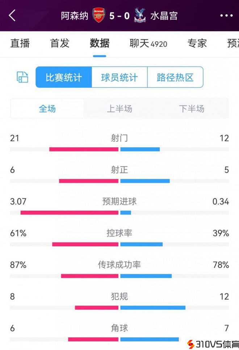Tap the Crystal Palace club crest
The width and height of the screenshot is (239, 350).
[140, 16]
